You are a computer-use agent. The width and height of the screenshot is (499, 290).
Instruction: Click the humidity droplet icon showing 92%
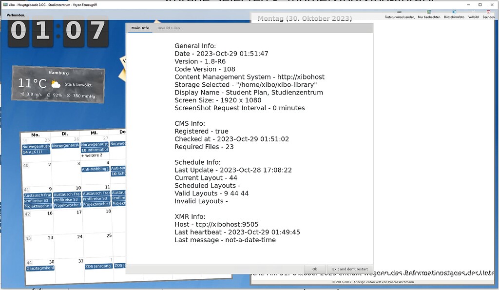click(48, 96)
